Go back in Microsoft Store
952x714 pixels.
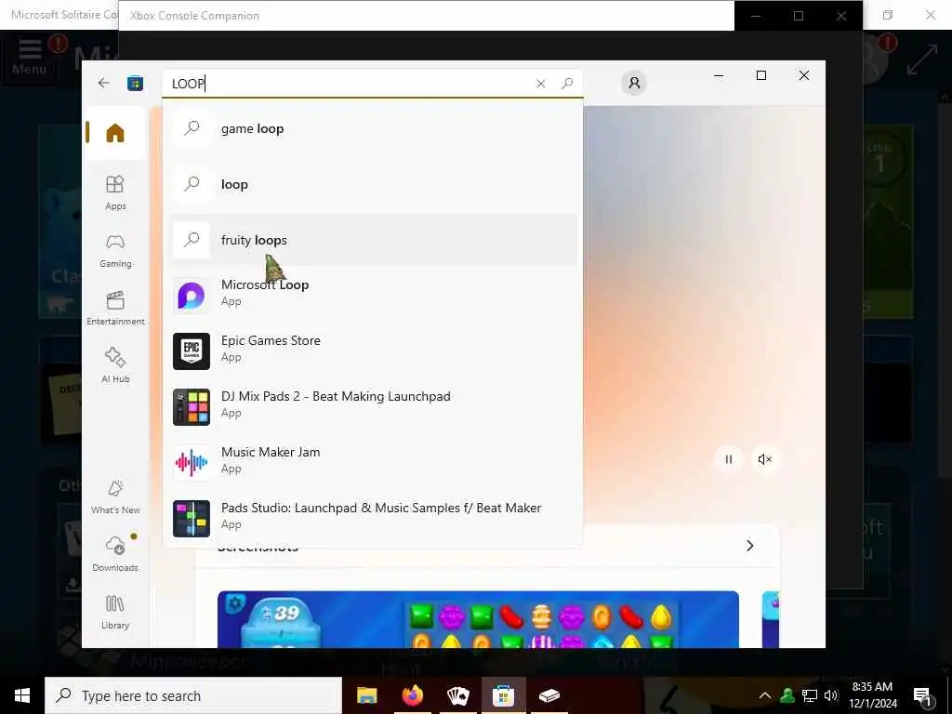click(x=104, y=83)
